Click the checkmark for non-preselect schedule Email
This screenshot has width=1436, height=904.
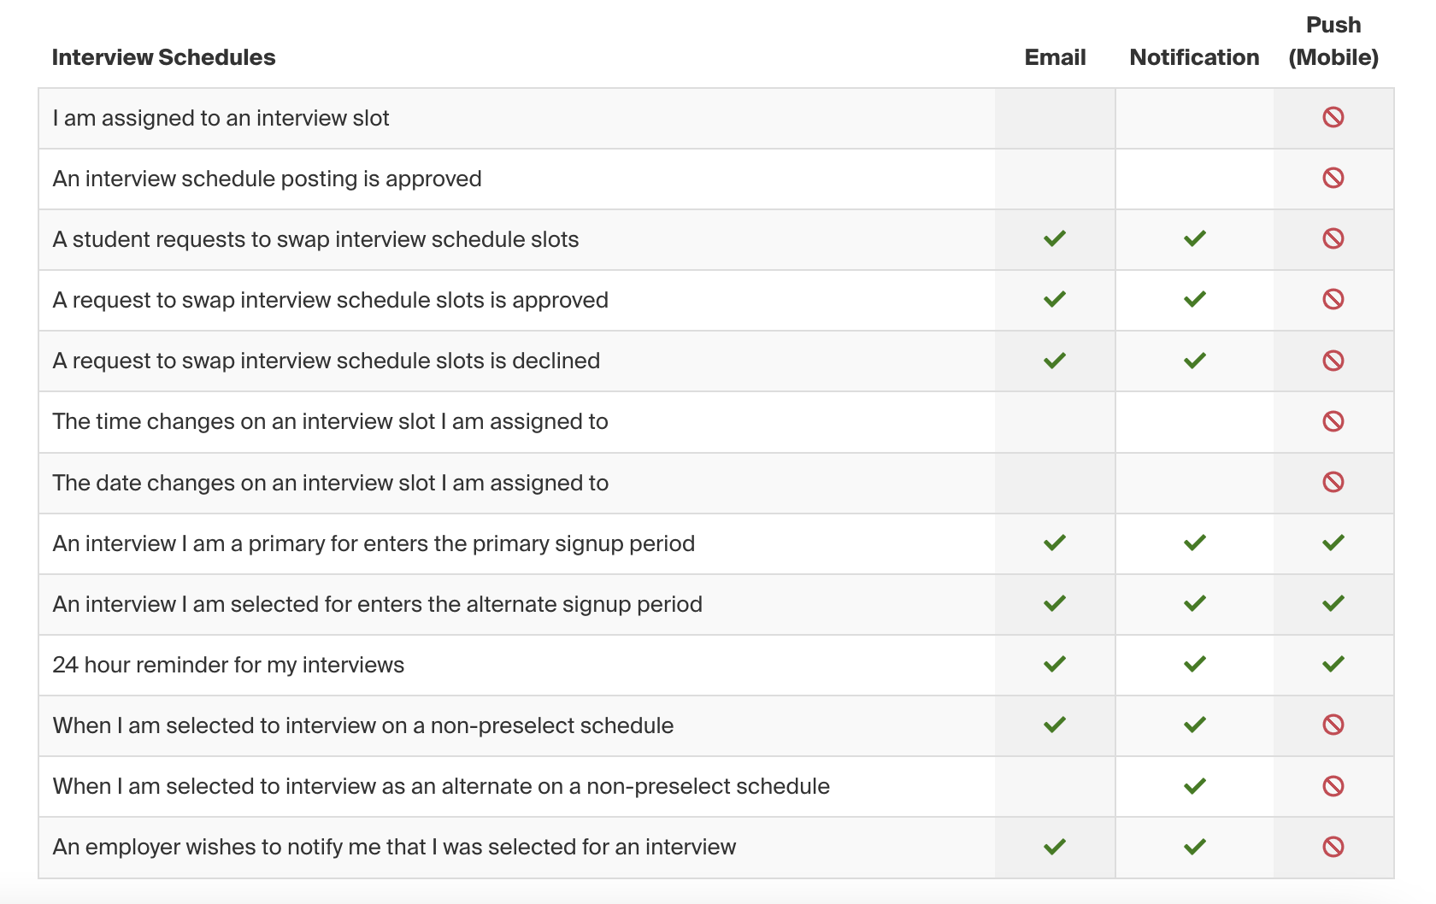point(1054,725)
